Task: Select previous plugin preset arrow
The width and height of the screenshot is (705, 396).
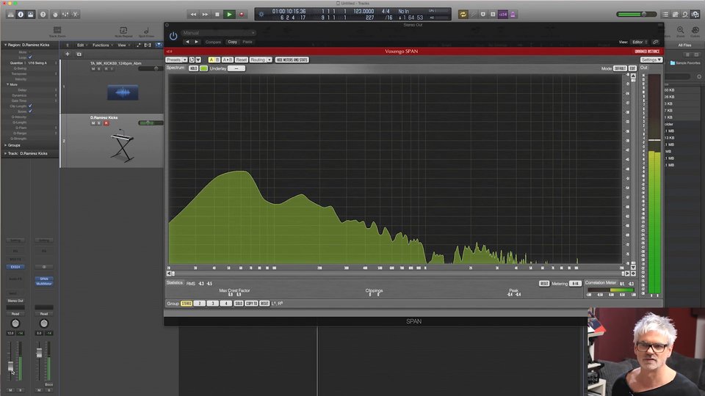Action: (187, 42)
